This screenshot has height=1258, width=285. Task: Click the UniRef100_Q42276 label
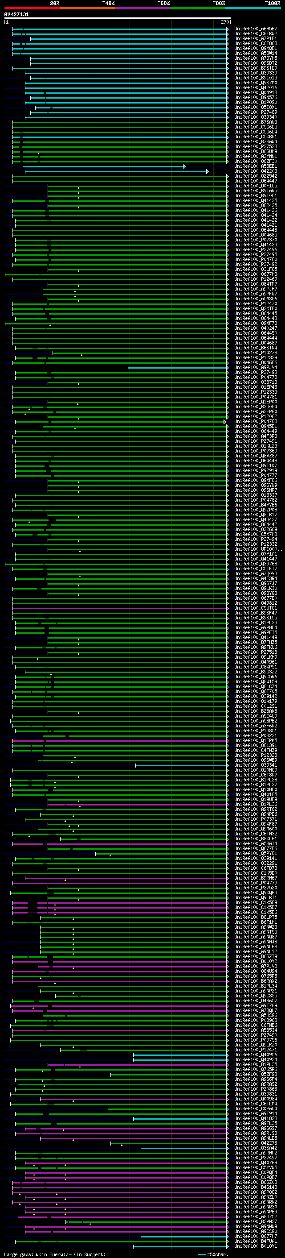[256, 1143]
